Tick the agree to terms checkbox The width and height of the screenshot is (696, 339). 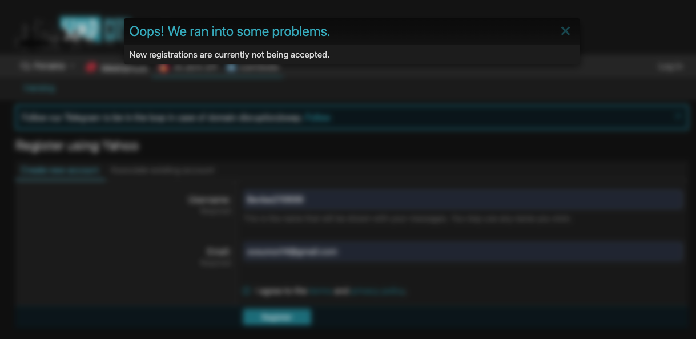[x=247, y=291]
